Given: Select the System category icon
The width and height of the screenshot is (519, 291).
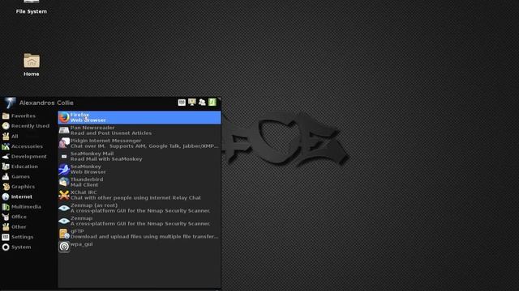Looking at the screenshot, I should 6,247.
